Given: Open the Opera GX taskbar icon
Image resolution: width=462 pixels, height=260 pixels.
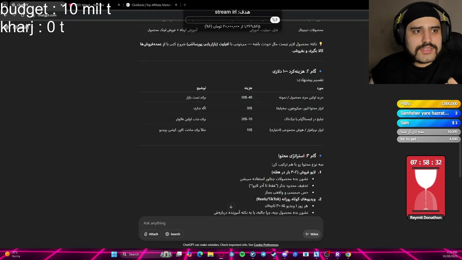Looking at the screenshot, I should (x=221, y=254).
